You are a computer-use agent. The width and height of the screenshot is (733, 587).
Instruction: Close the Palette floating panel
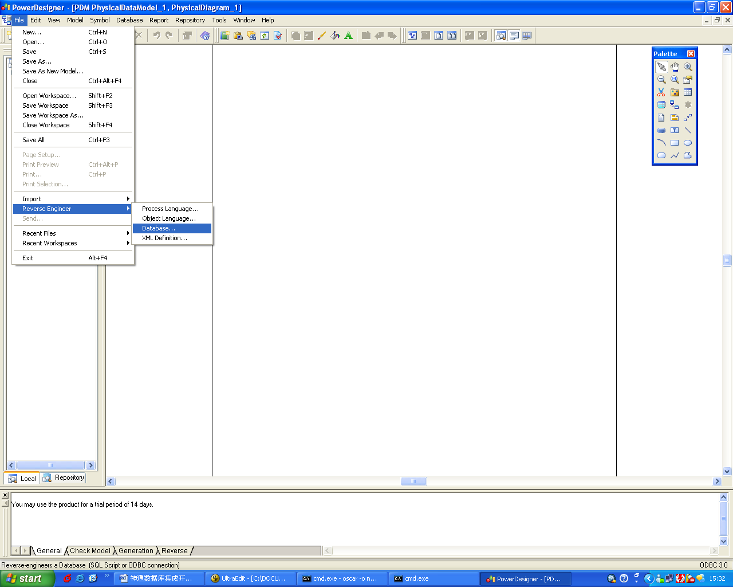point(691,53)
